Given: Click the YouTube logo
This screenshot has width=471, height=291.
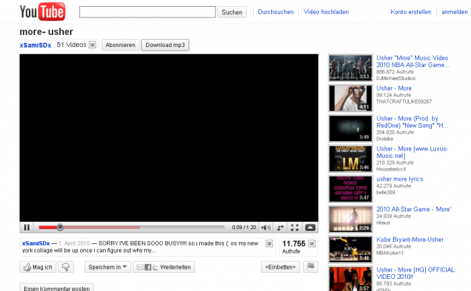Looking at the screenshot, I should click(42, 12).
